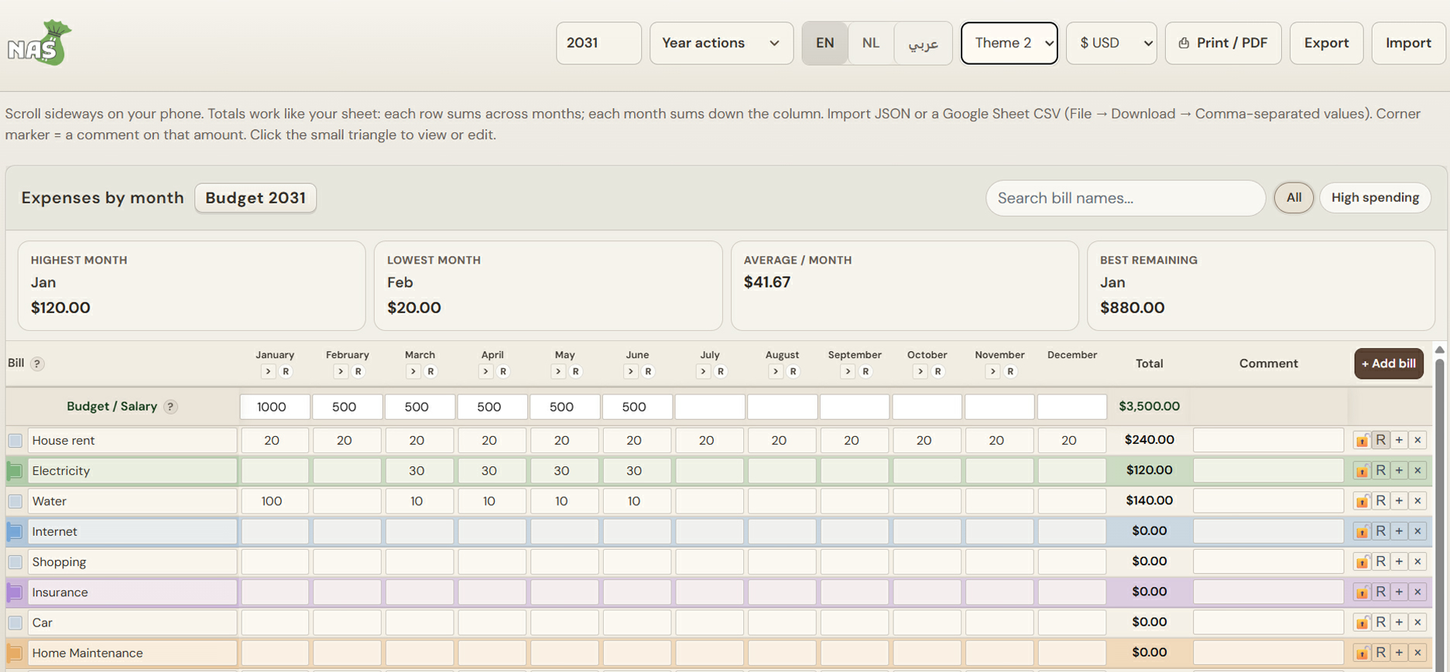
Task: Remove the Home Maintenance row with X
Action: point(1417,653)
